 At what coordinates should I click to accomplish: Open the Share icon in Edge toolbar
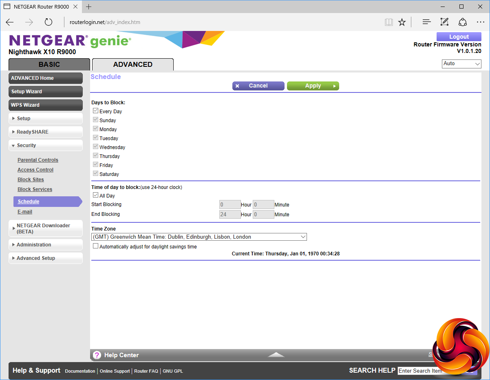pos(462,22)
